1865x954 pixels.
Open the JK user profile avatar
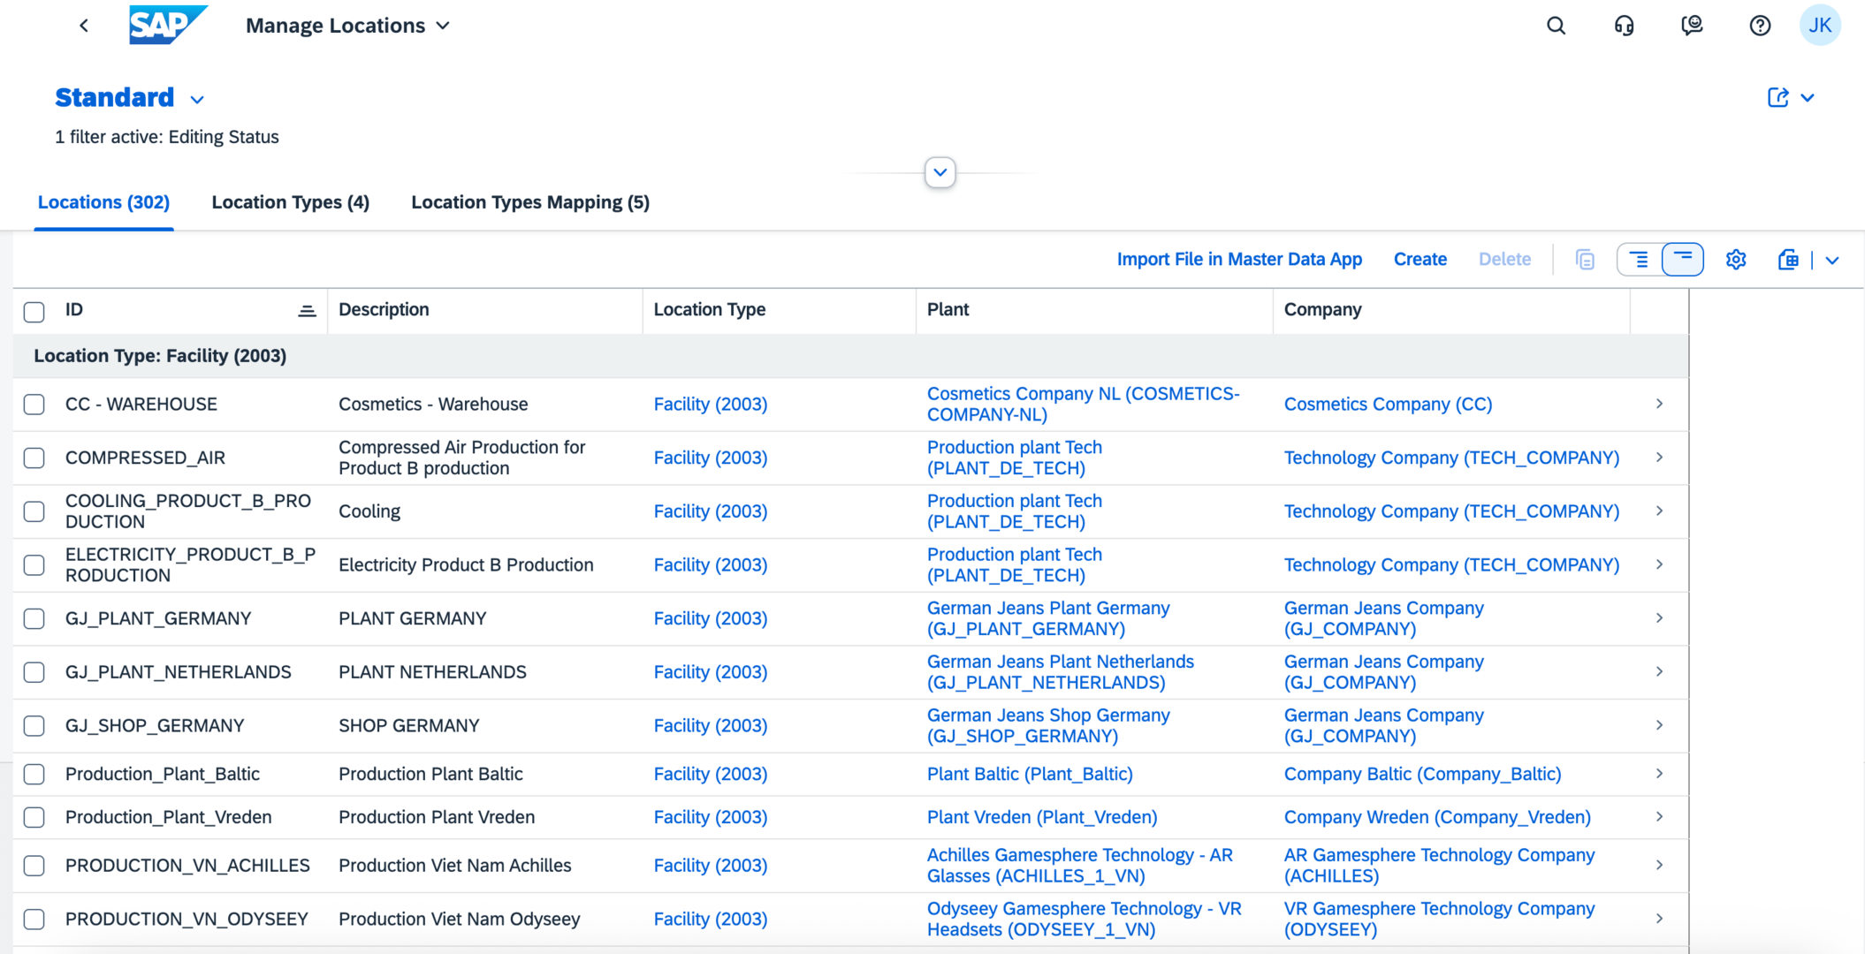[1820, 26]
